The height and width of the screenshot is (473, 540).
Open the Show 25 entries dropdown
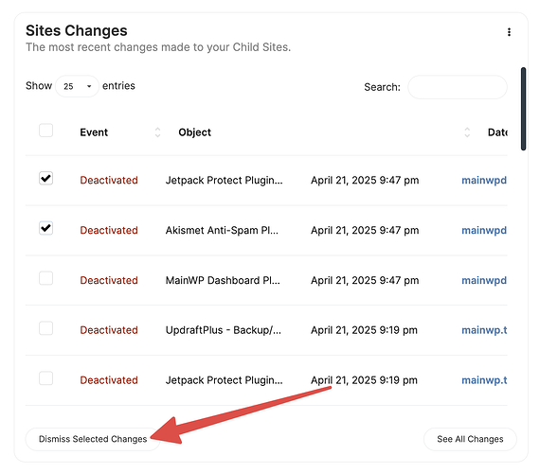[77, 86]
